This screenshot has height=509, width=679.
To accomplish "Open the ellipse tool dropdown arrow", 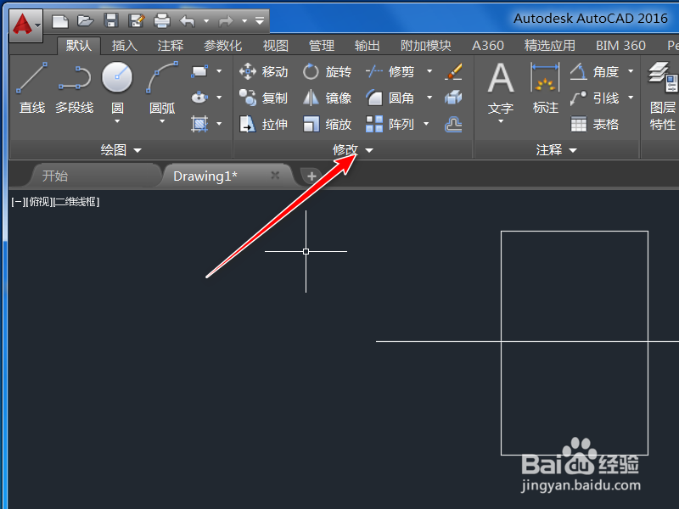I will pyautogui.click(x=219, y=98).
